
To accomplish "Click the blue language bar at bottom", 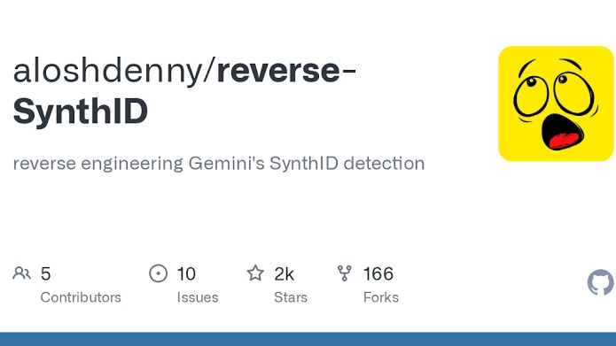I will tap(308, 339).
